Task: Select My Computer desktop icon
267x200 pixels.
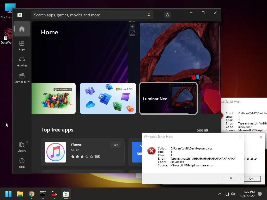Action: (x=7, y=11)
